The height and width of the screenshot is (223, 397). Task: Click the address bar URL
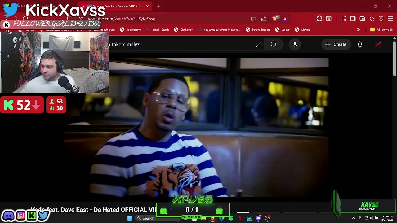(x=122, y=19)
